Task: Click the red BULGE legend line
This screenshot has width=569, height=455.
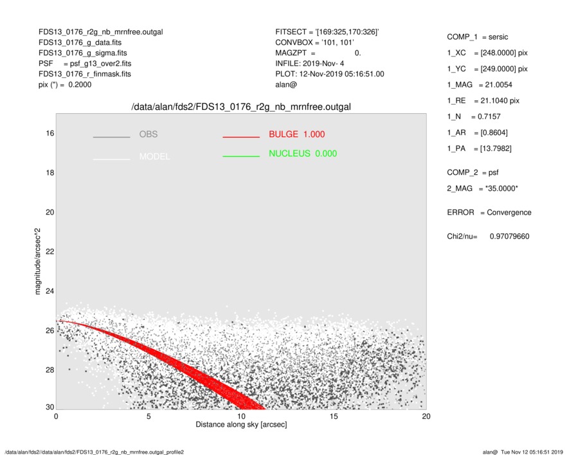Action: coord(241,137)
